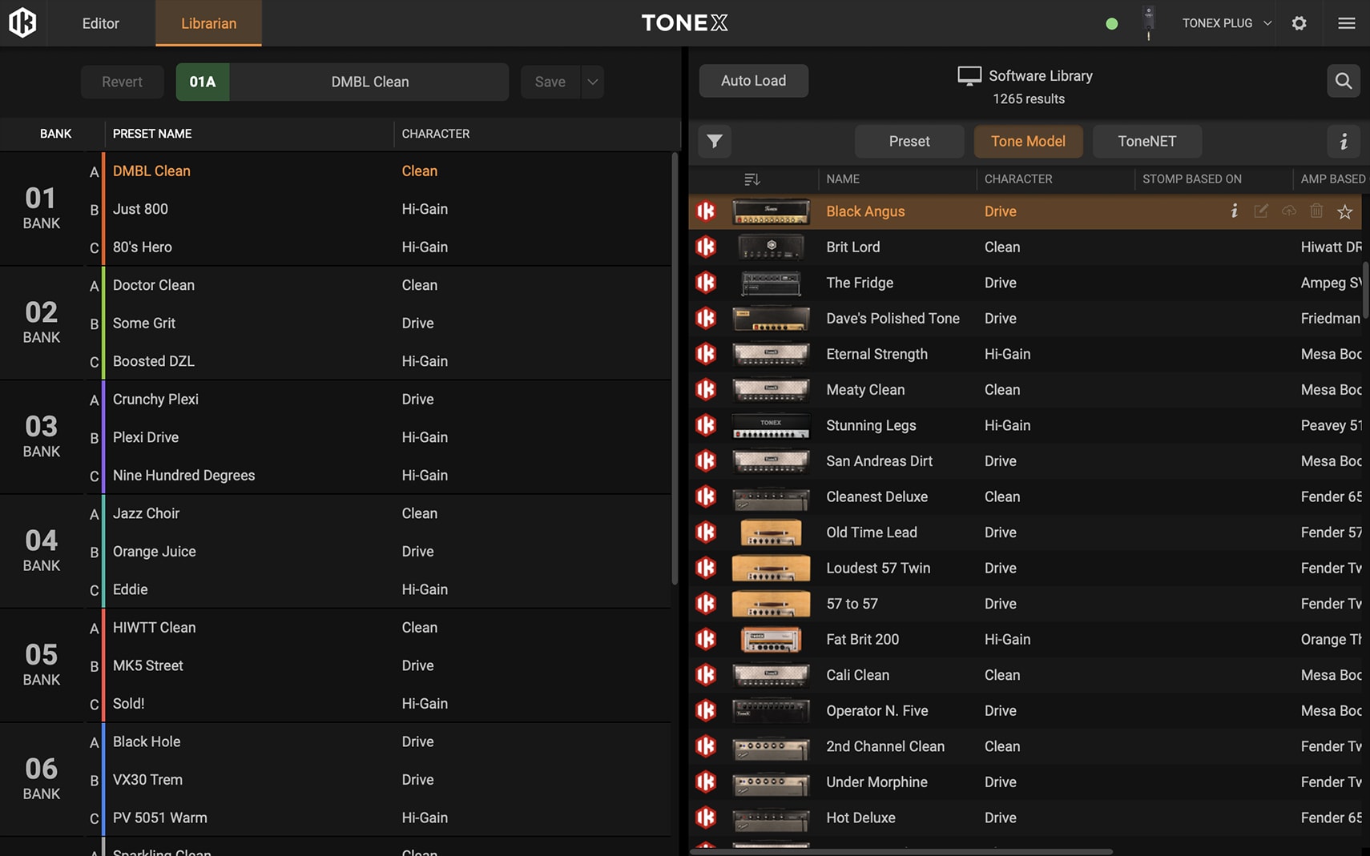Mark Black Angus as a favorite with the star
The width and height of the screenshot is (1370, 856).
pos(1345,211)
